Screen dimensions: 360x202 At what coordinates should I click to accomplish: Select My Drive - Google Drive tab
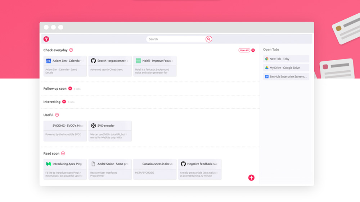point(286,68)
